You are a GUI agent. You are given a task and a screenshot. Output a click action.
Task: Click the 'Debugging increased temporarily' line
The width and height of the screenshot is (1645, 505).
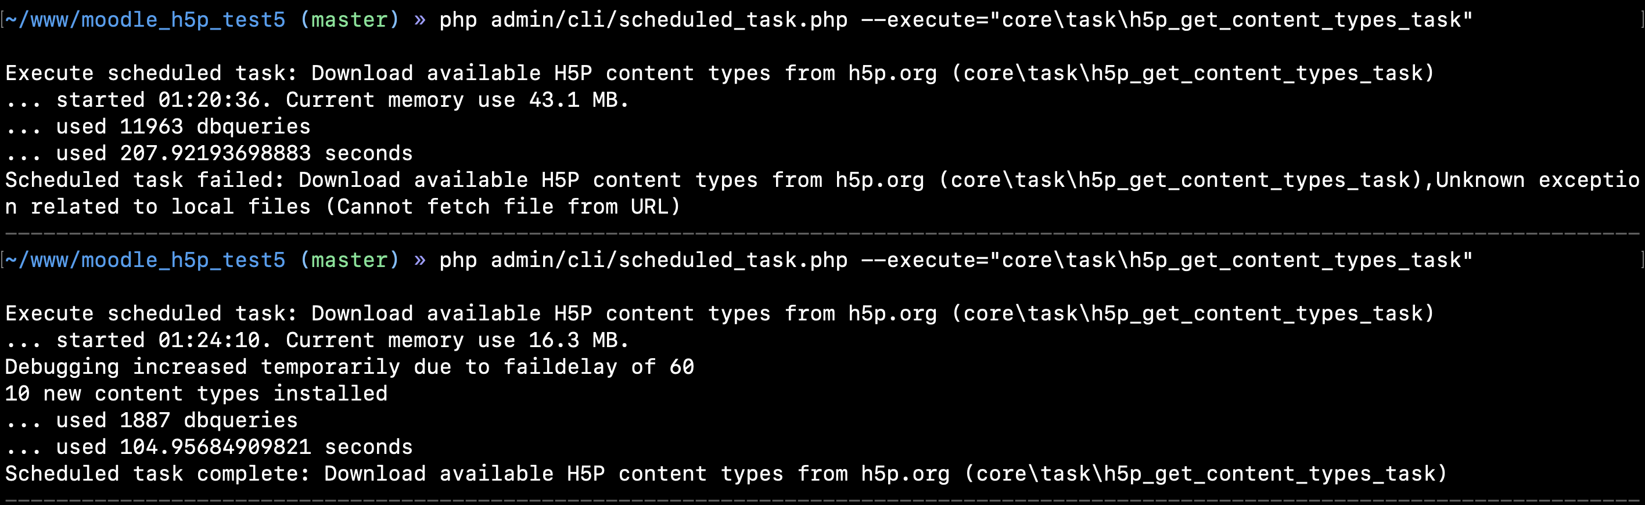349,366
